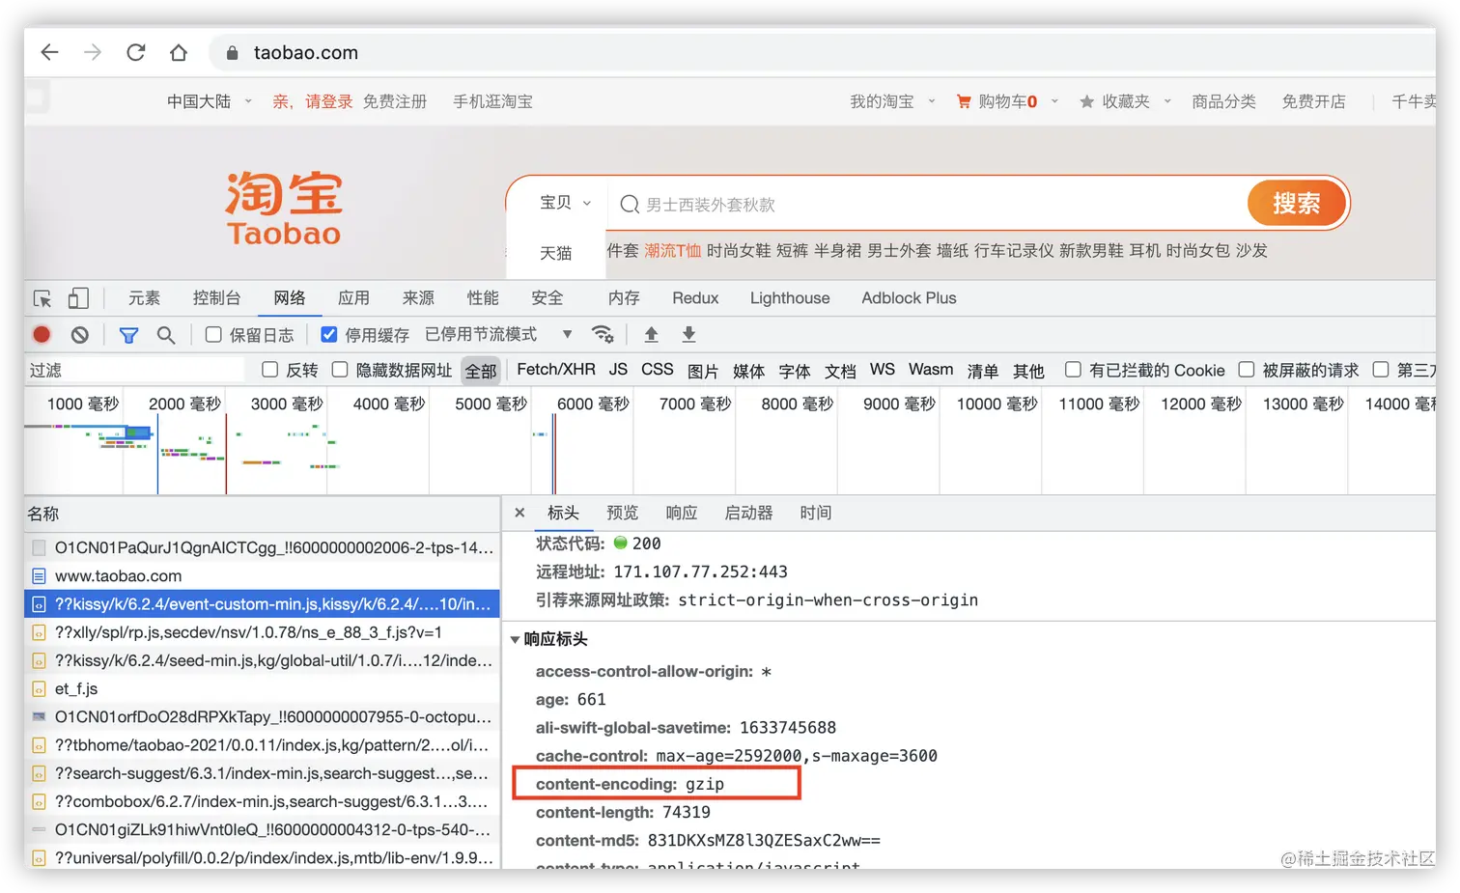
Task: Toggle the 保留日志 checkbox
Action: [213, 334]
